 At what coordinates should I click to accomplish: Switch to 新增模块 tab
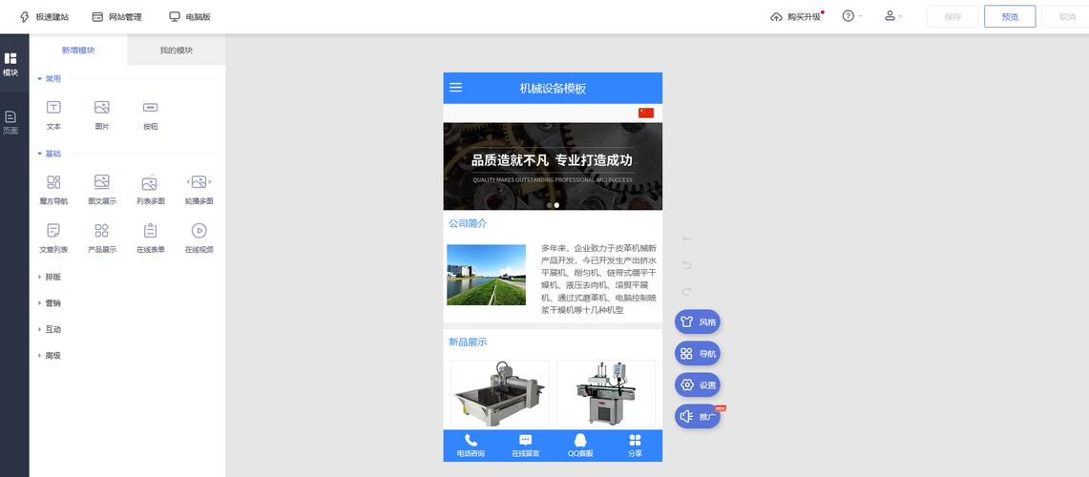tap(78, 50)
